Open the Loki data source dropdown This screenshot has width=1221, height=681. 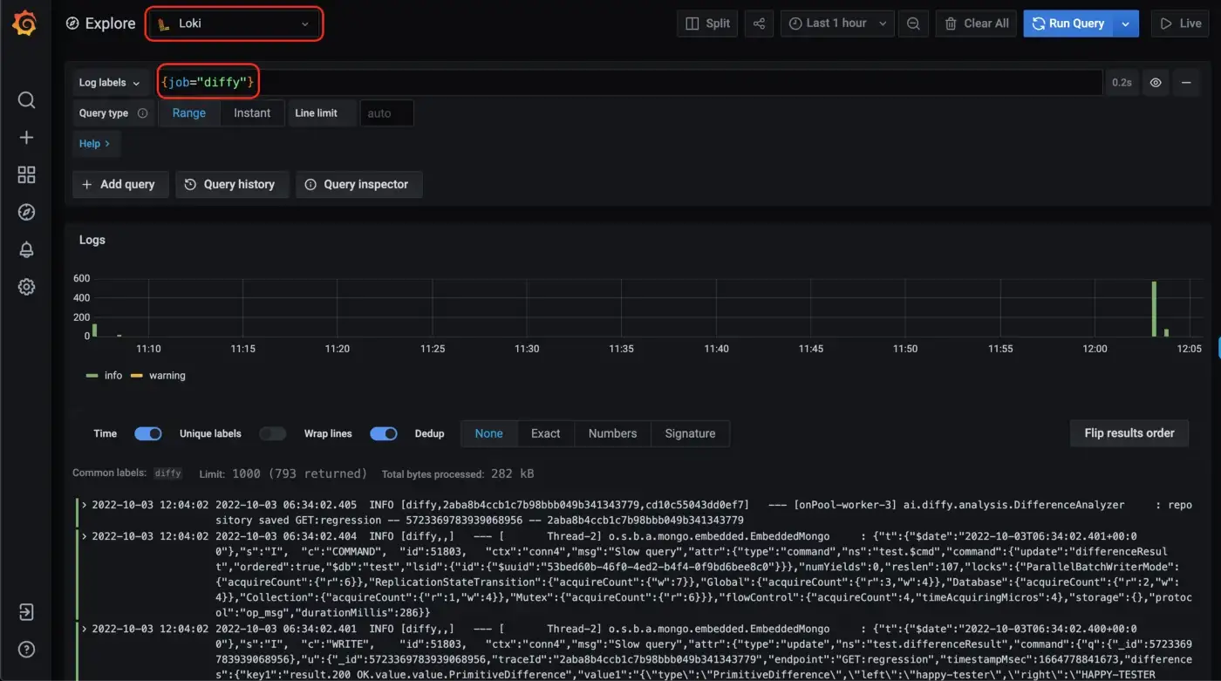(234, 24)
